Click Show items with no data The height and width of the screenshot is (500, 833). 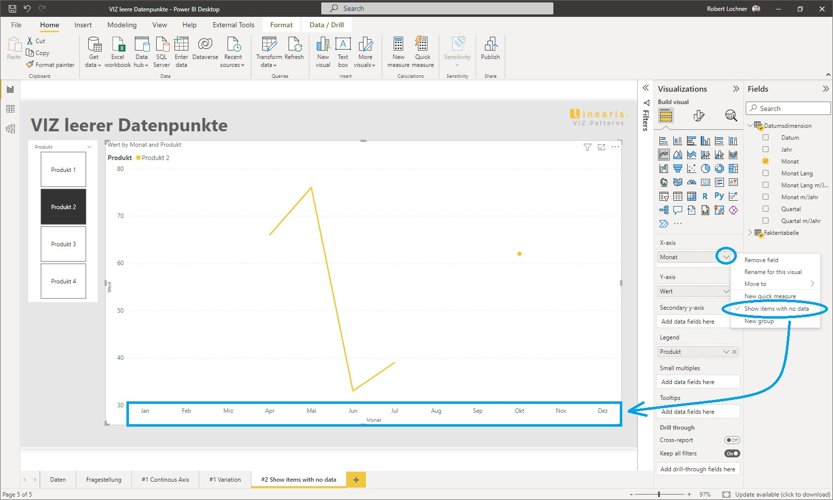776,308
